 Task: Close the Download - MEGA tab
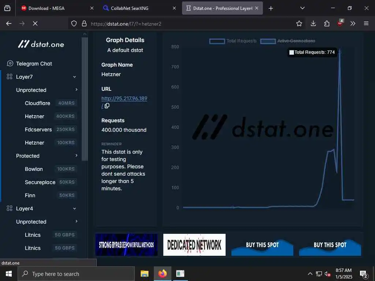click(92, 8)
